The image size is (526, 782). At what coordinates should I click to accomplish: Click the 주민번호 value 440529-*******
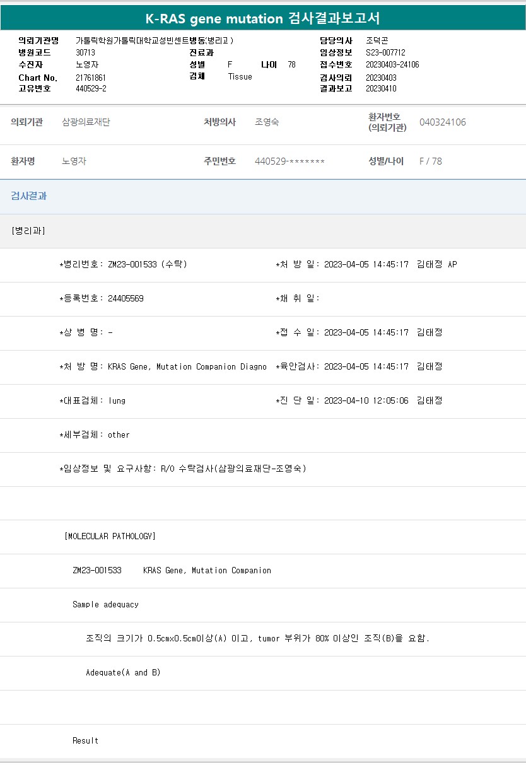pos(289,161)
